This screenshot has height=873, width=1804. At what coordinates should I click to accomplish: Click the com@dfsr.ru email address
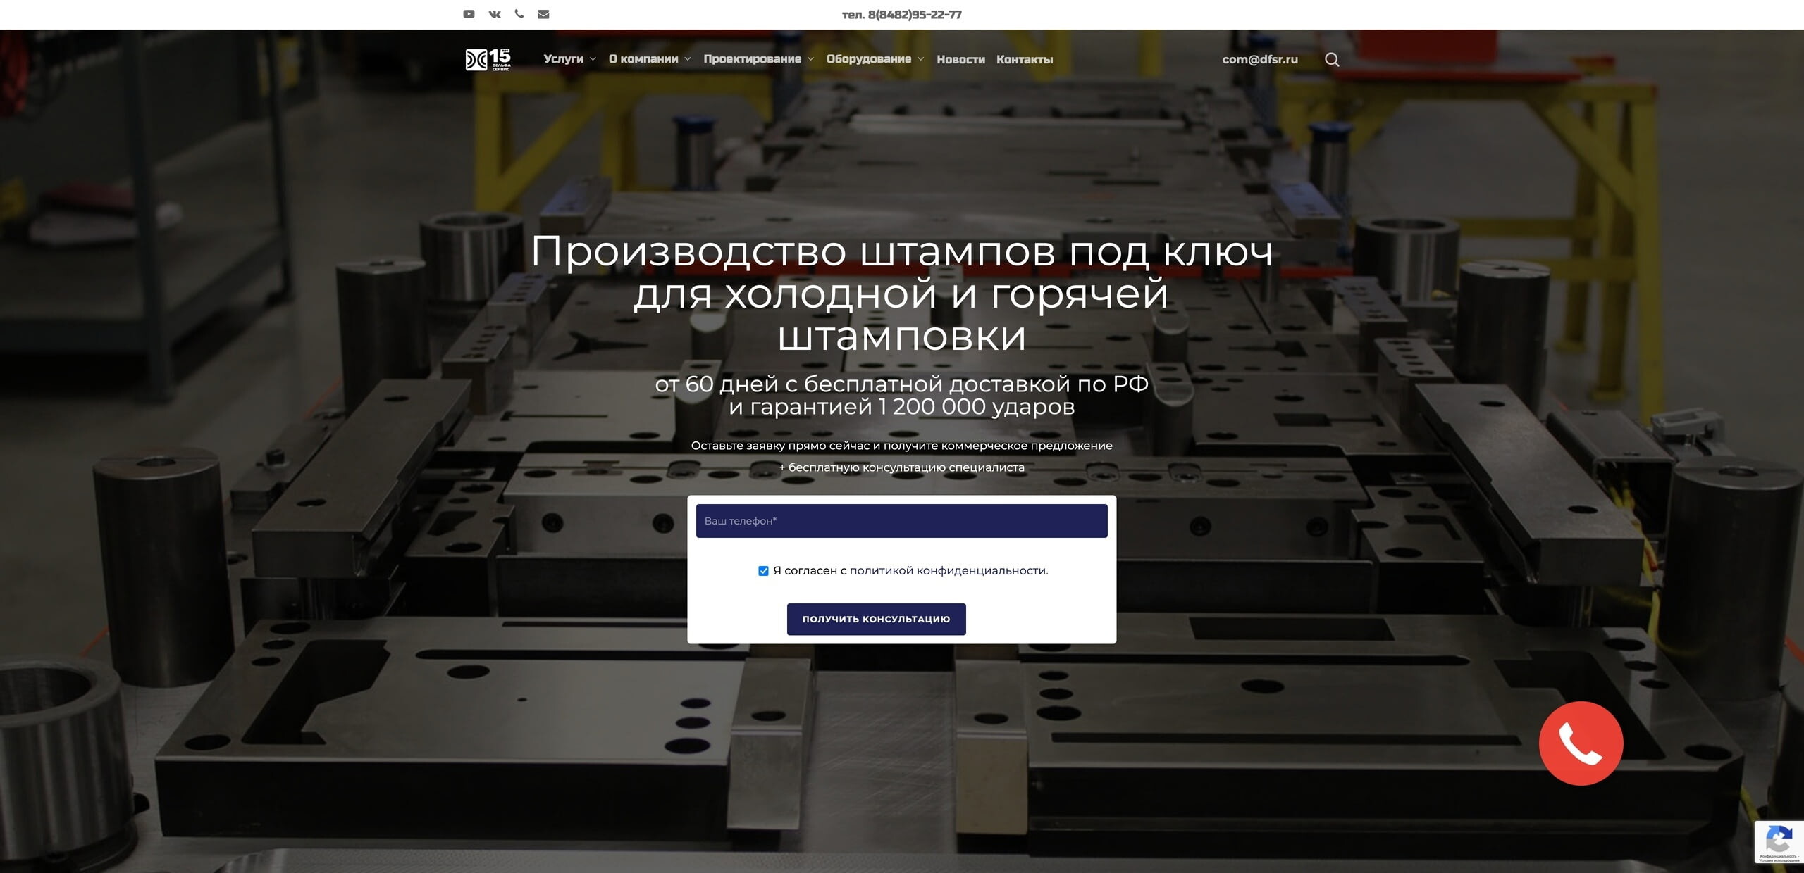pos(1260,59)
